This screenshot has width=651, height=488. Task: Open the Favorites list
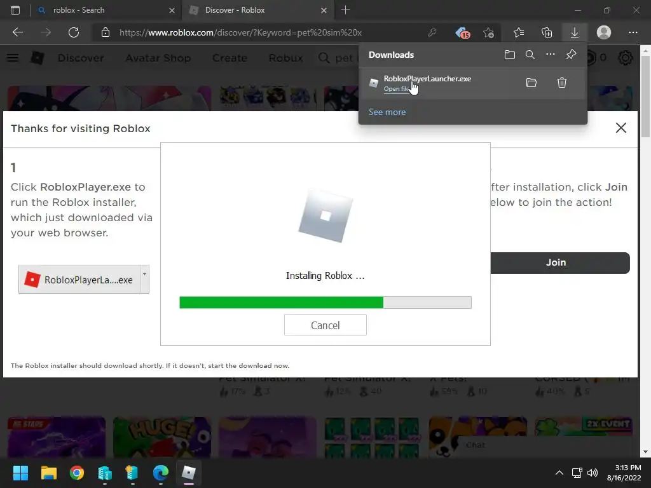[519, 32]
